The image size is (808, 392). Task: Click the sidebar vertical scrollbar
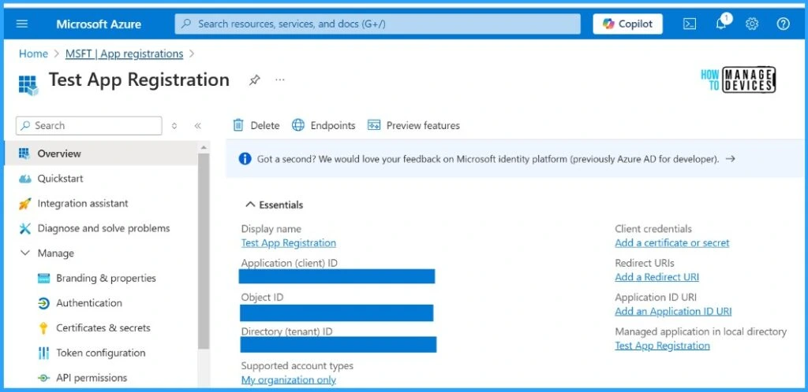[x=204, y=252]
